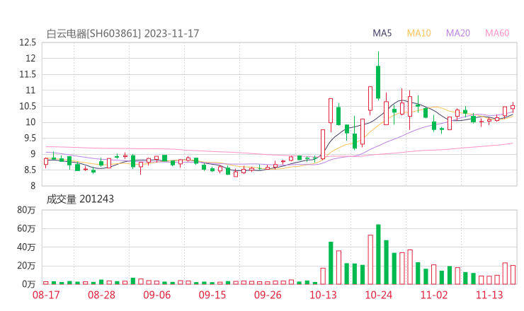Click the 09-15 date axis label

[x=212, y=295]
